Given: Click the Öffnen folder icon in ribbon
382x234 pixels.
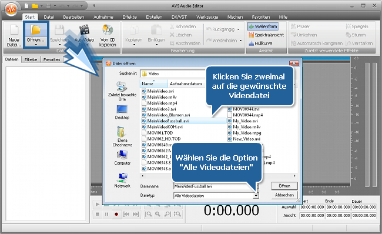Looking at the screenshot, I should (x=36, y=30).
